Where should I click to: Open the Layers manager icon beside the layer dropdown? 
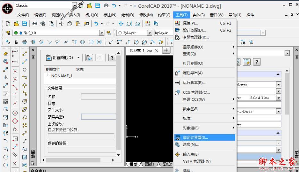click(8, 33)
